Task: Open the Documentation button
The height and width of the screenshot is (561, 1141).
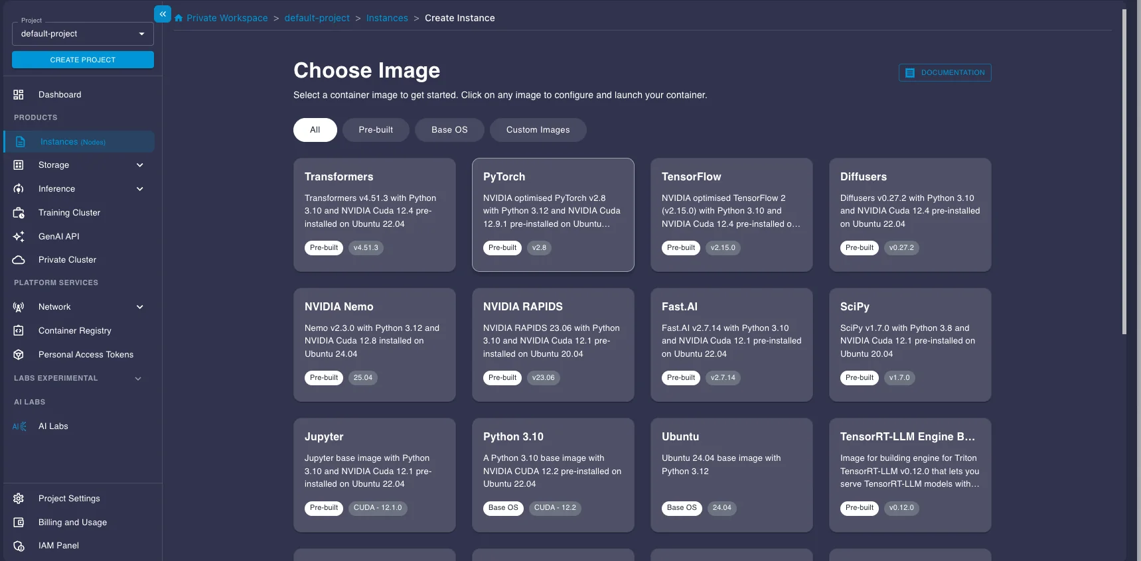Action: click(x=945, y=73)
